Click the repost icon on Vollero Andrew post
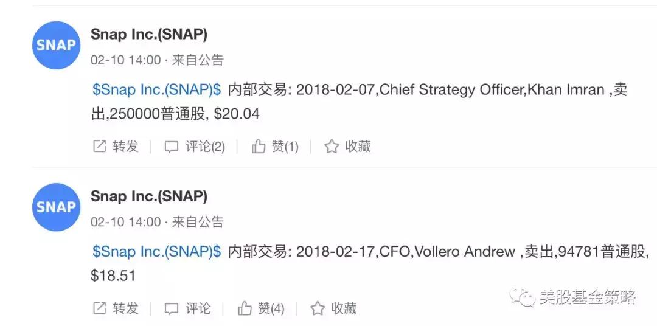 click(x=99, y=308)
